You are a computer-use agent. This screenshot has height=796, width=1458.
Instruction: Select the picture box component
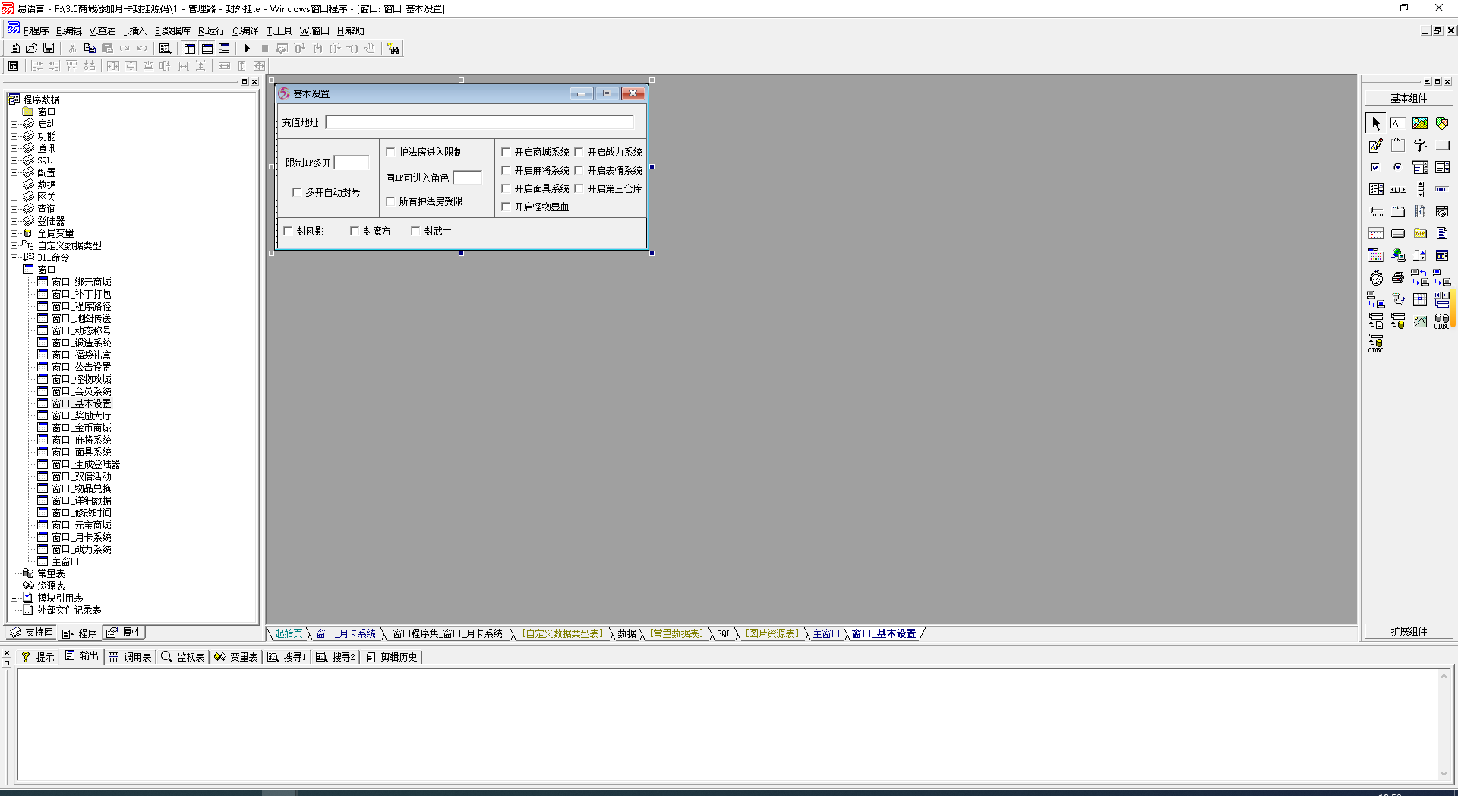click(x=1419, y=123)
